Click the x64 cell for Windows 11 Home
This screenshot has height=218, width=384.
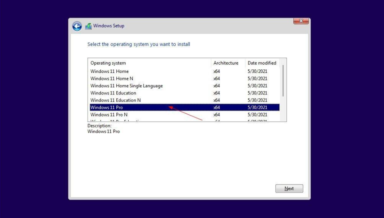pos(217,71)
